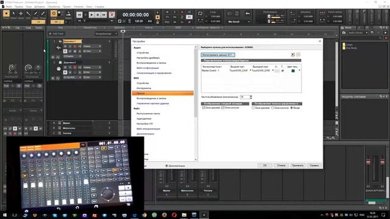Open Opera from the taskbar
Image resolution: width=390 pixels, height=219 pixels.
pyautogui.click(x=174, y=215)
